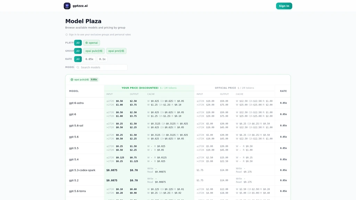The height and width of the screenshot is (200, 356).
Task: Select the gpt-5.5 model name
Action: pyautogui.click(x=74, y=148)
